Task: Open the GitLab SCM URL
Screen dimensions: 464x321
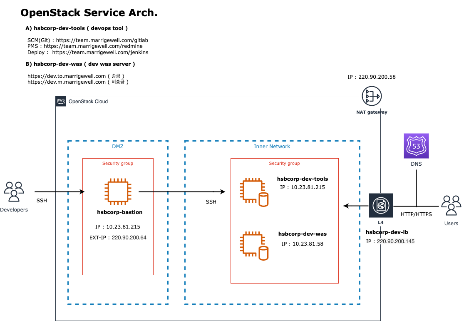Action: pos(102,40)
